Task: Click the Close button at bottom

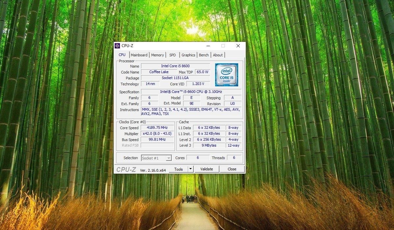Action: (232, 169)
